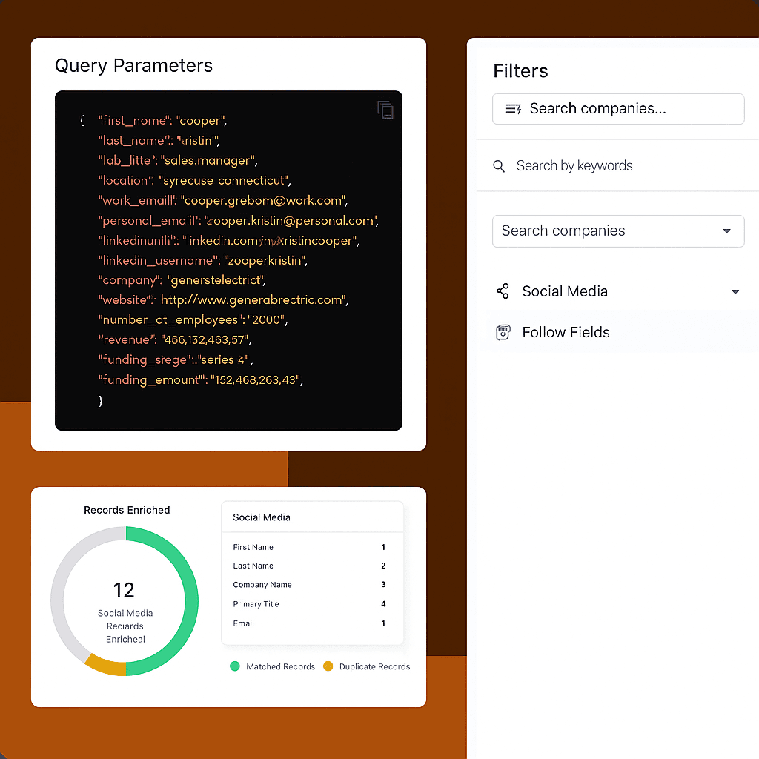Click the Social Media share icon
759x759 pixels.
[503, 291]
